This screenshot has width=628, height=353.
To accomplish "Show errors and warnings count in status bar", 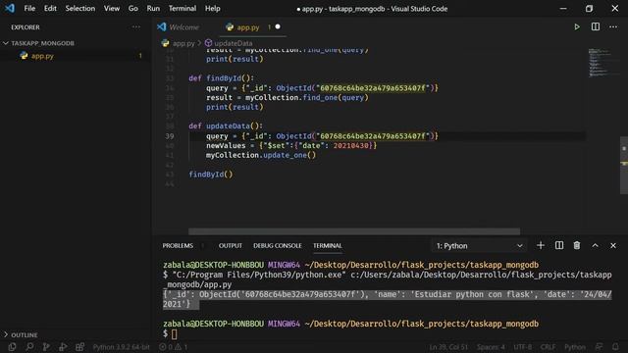I will point(173,347).
